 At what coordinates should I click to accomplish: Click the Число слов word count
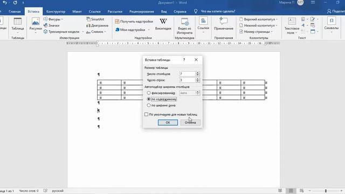tap(29, 191)
